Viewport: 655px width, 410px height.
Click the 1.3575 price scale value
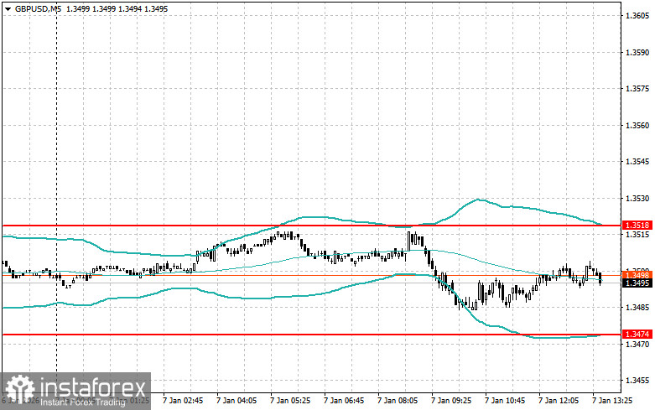coord(637,89)
